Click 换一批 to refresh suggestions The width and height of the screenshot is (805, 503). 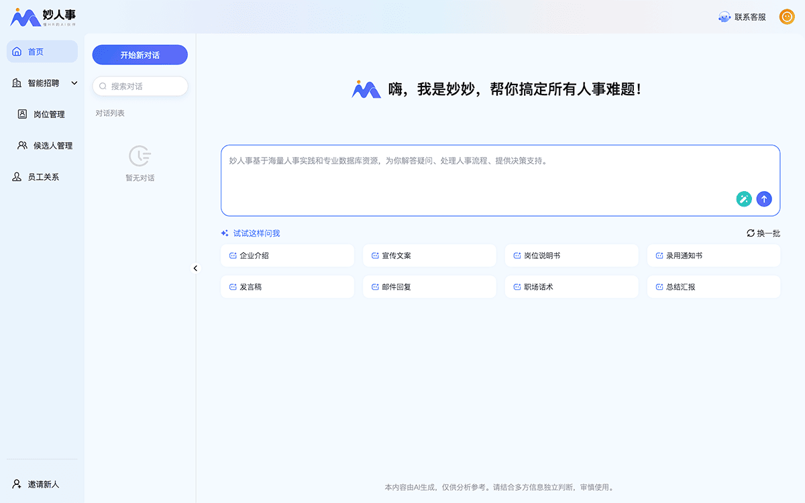[763, 233]
